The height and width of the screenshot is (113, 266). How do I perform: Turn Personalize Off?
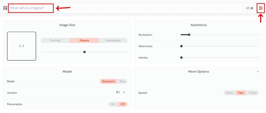click(123, 104)
